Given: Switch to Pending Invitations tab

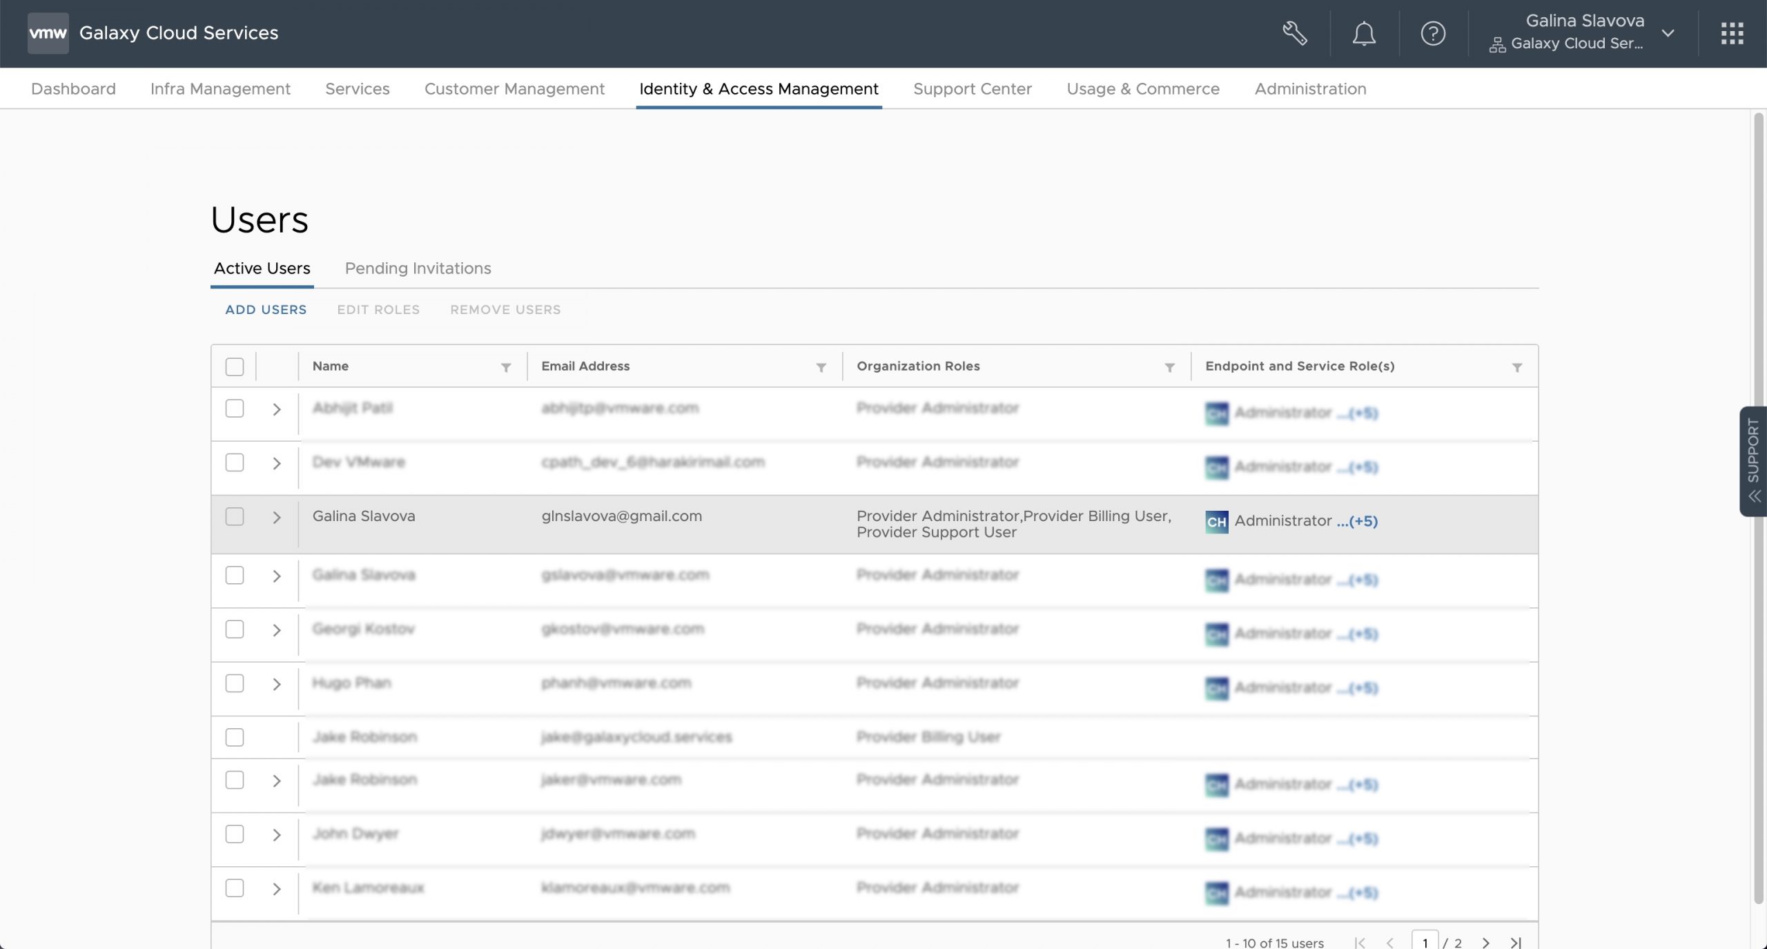Looking at the screenshot, I should (x=418, y=268).
